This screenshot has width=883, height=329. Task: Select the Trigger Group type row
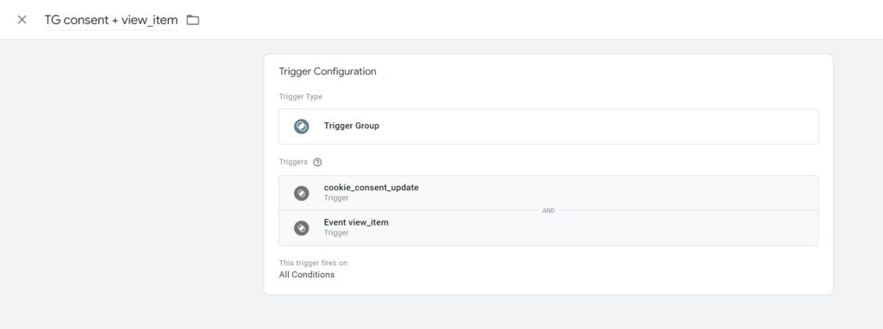548,127
